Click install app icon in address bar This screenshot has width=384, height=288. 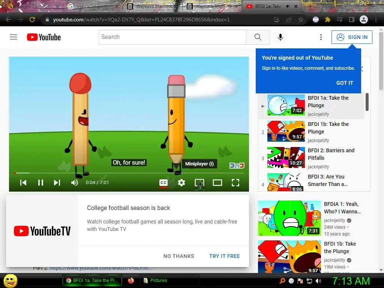click(x=277, y=19)
